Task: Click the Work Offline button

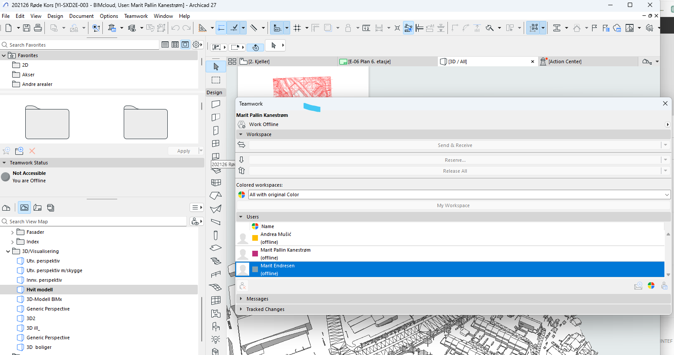Action: coord(264,124)
